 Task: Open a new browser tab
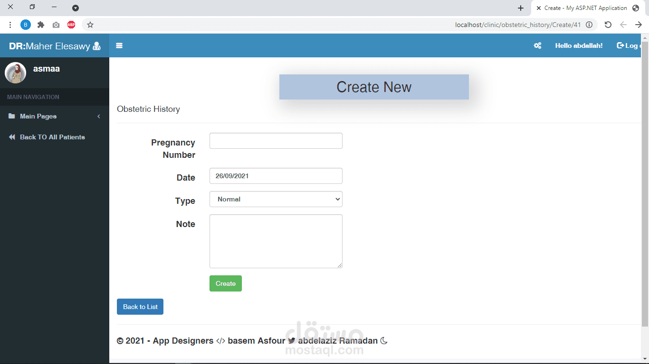(x=521, y=8)
